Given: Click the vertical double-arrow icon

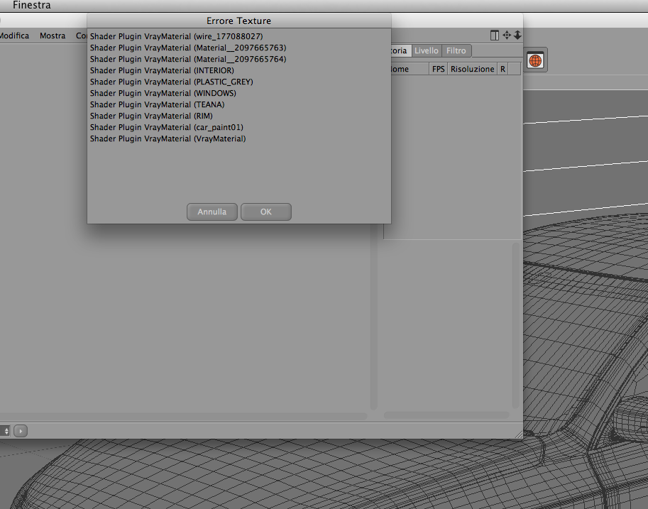Looking at the screenshot, I should click(x=517, y=35).
